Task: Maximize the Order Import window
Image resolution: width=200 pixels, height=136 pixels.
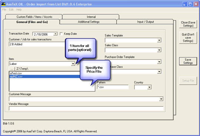Action: pos(190,4)
